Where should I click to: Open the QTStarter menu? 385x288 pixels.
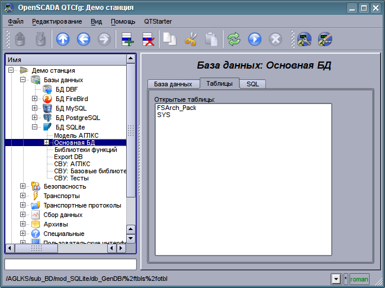pyautogui.click(x=158, y=21)
